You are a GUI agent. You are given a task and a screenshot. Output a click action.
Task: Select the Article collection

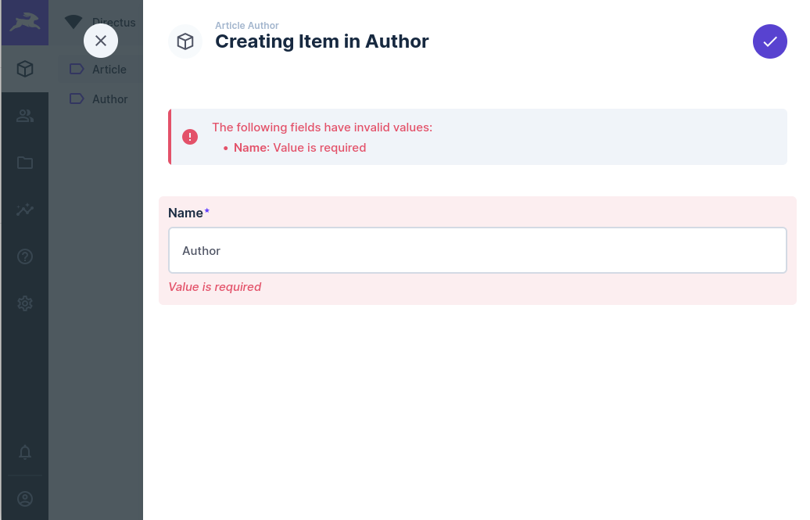click(109, 69)
